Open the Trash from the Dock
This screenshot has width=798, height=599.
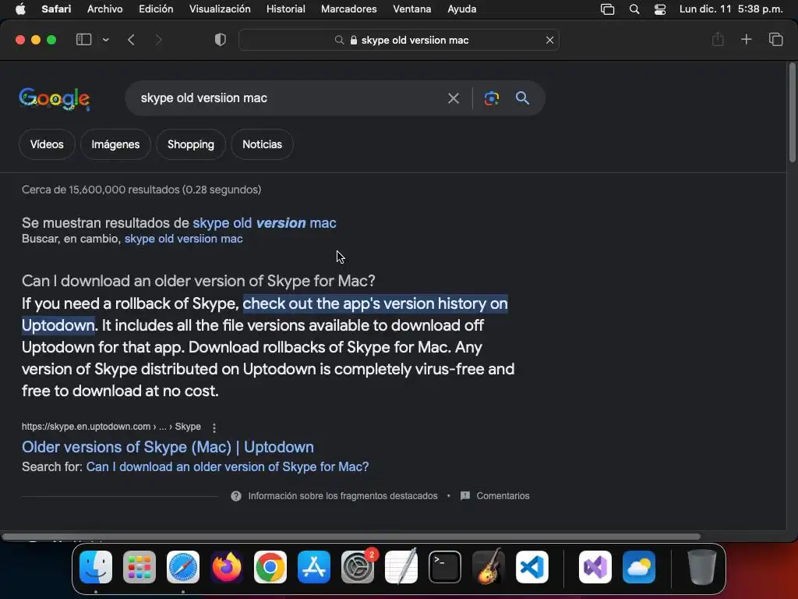[x=702, y=567]
